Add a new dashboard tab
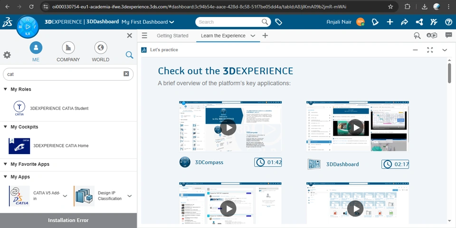This screenshot has width=456, height=228. [x=265, y=36]
